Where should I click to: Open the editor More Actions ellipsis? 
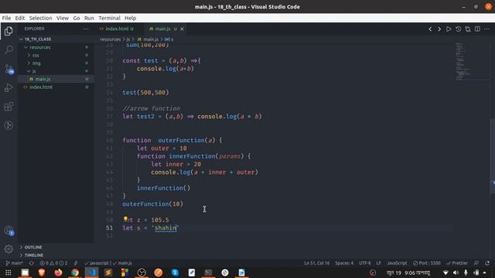[486, 29]
